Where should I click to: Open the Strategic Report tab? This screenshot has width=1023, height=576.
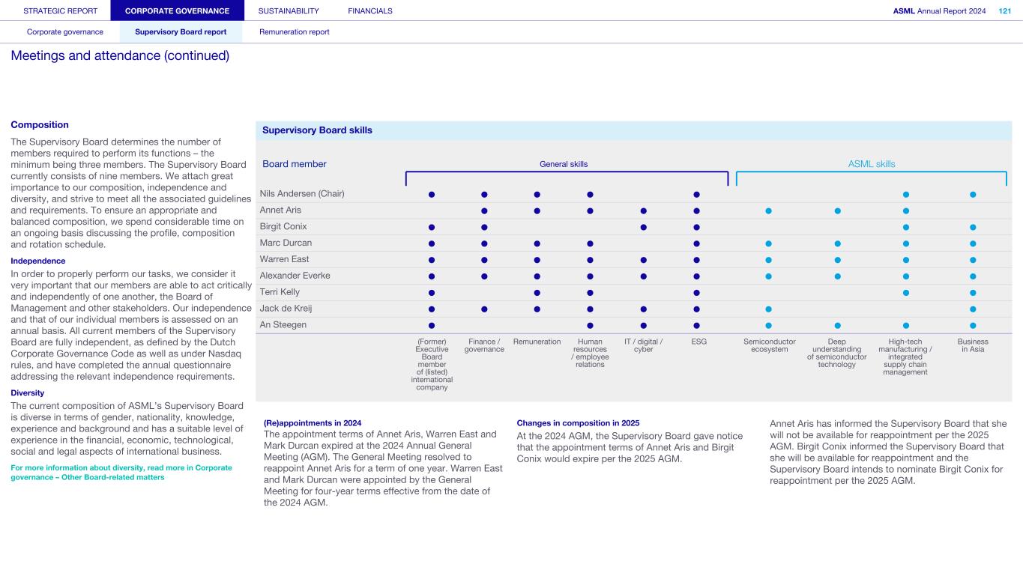click(x=61, y=10)
